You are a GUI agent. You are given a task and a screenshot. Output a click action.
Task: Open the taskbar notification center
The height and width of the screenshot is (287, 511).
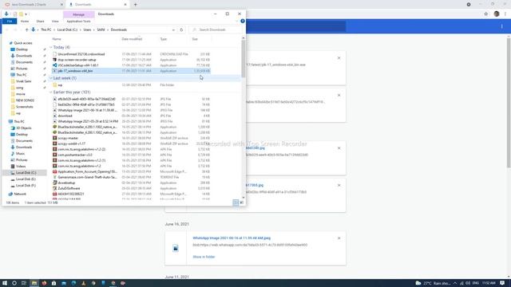pos(502,283)
